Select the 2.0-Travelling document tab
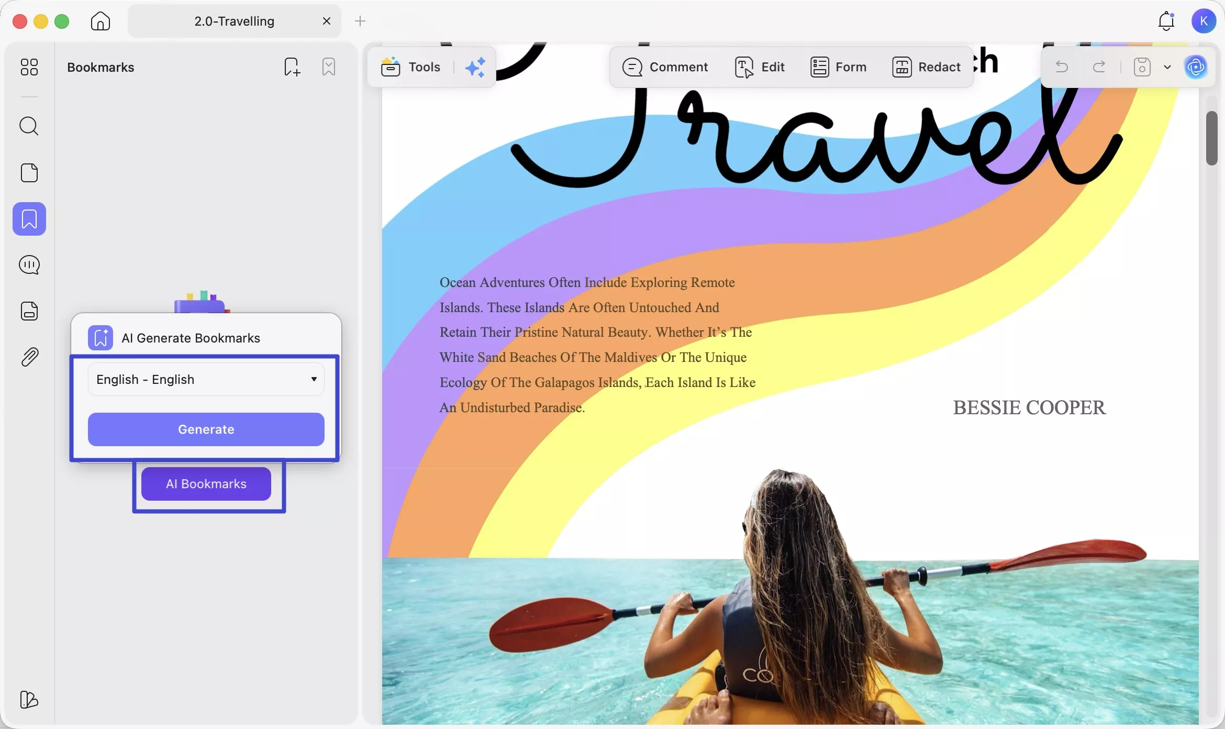Screen dimensions: 1225x729 [234, 21]
